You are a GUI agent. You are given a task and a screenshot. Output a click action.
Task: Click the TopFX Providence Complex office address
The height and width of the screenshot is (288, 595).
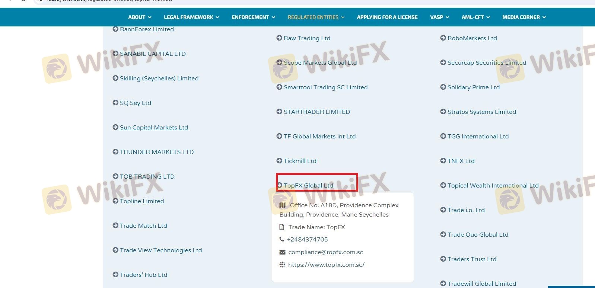(339, 210)
